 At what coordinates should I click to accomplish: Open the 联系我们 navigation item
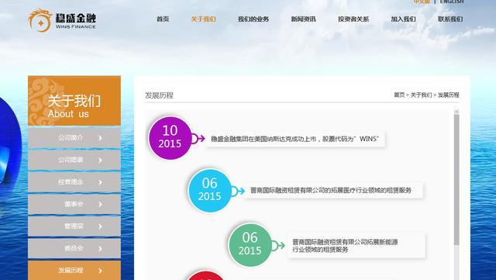pyautogui.click(x=450, y=19)
